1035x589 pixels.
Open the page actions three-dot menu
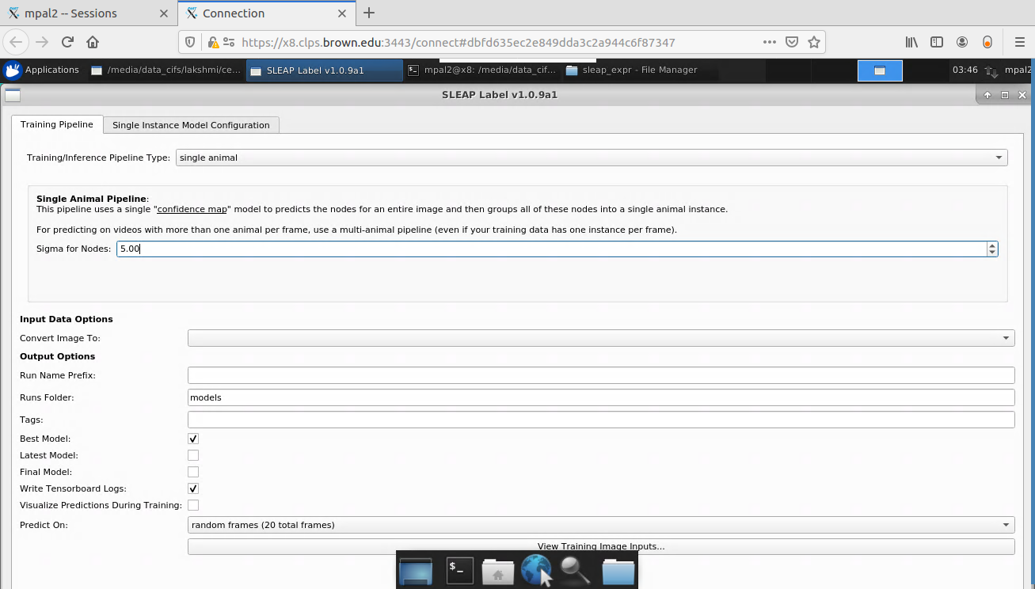click(770, 42)
